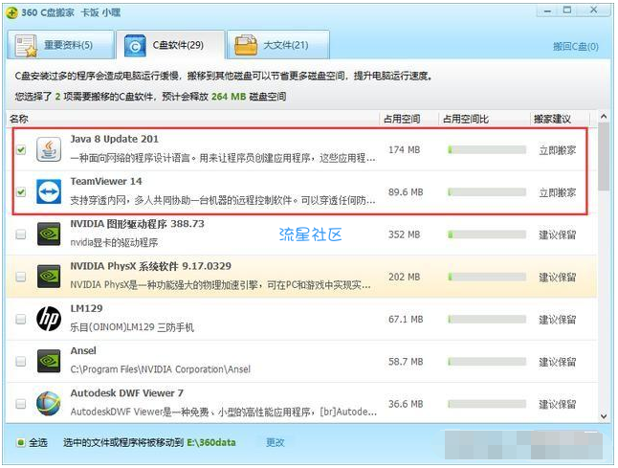Image resolution: width=618 pixels, height=468 pixels.
Task: Select the Ansel title
Action: pos(83,350)
